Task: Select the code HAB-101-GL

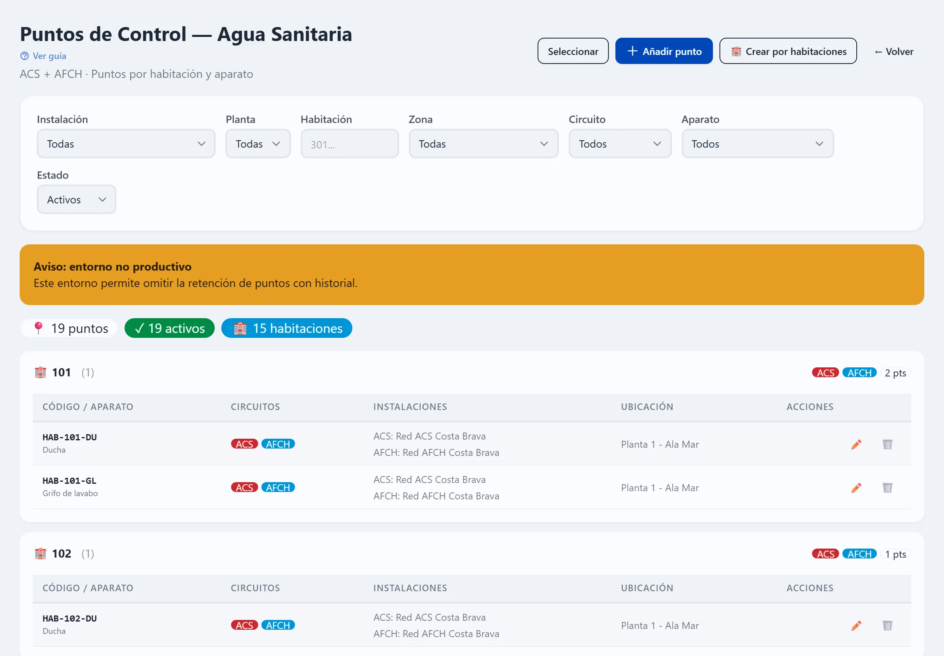Action: [x=70, y=481]
